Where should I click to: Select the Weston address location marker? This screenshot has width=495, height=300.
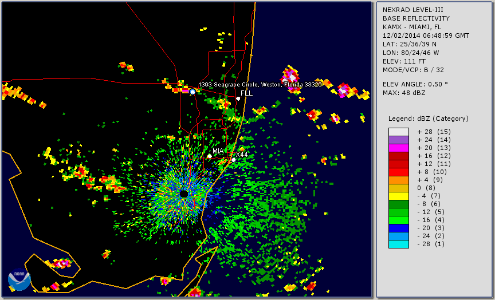(192, 92)
